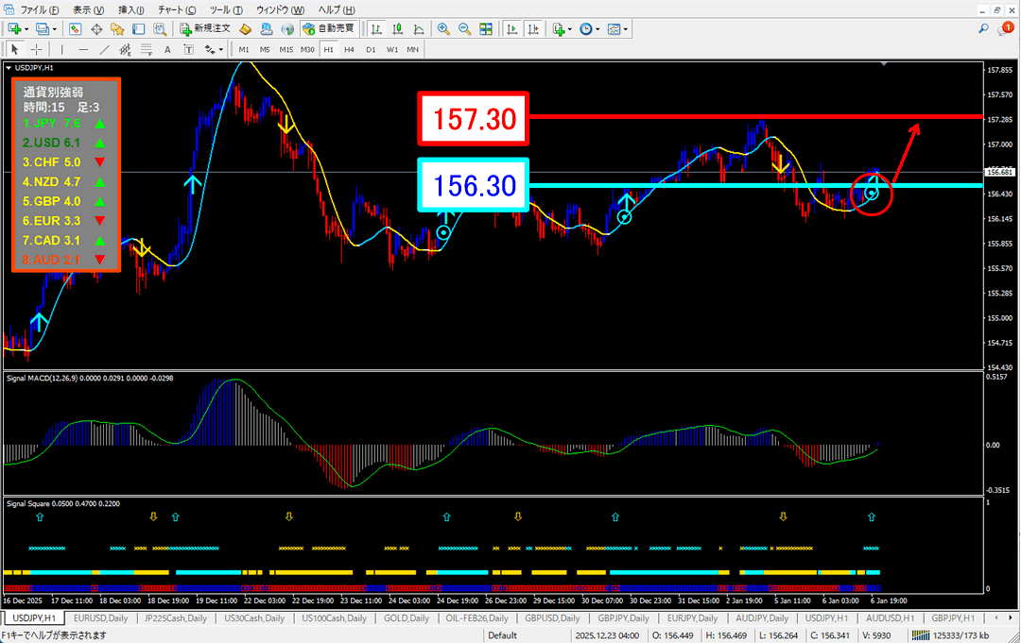Toggle the chart shift button
The image size is (1021, 643).
[x=533, y=29]
